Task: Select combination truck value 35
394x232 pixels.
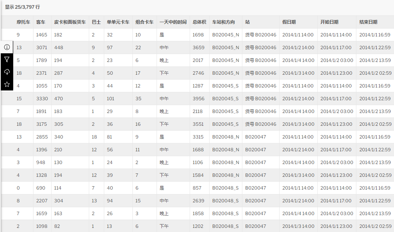Action: [x=138, y=99]
